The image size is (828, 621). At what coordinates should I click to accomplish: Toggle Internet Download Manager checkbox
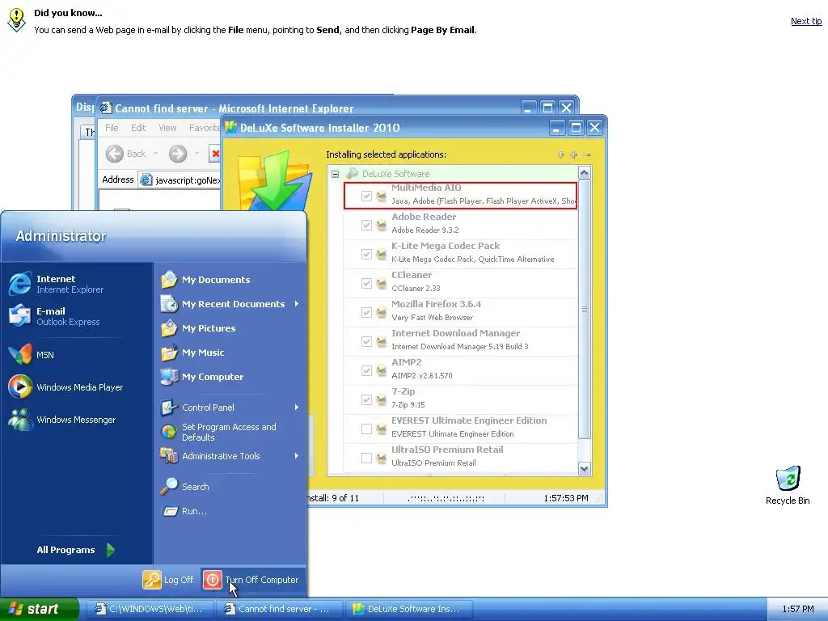click(x=366, y=341)
